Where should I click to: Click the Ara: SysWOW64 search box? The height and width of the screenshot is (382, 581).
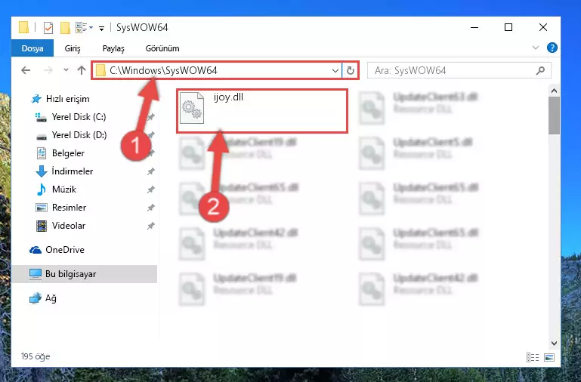tap(459, 70)
